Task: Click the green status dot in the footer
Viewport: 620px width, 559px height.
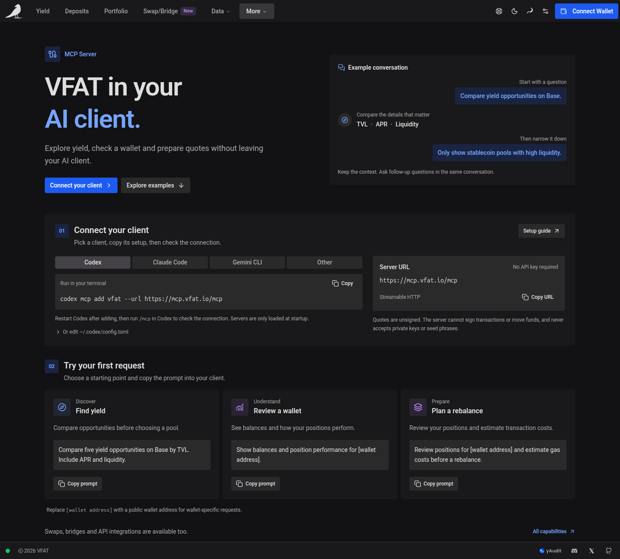Action: tap(8, 551)
